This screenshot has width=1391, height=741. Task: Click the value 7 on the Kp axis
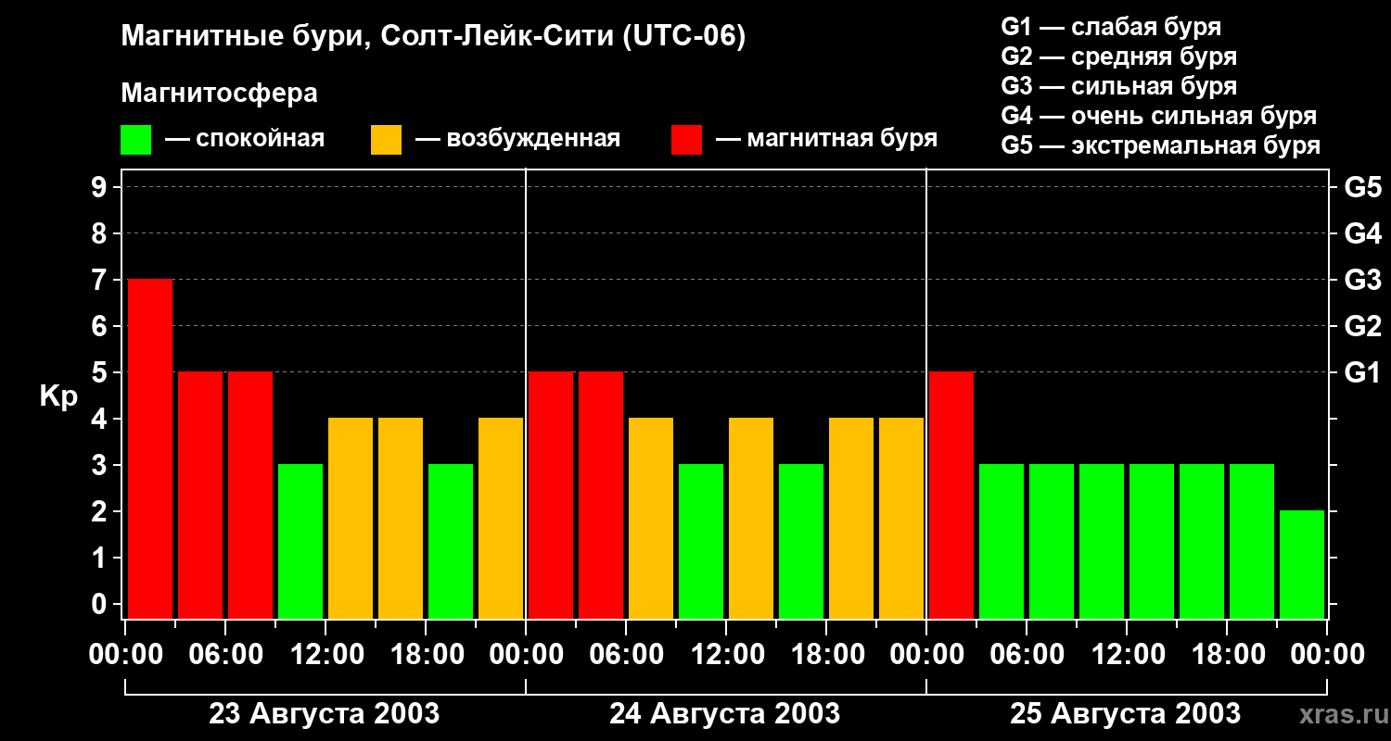[x=101, y=280]
